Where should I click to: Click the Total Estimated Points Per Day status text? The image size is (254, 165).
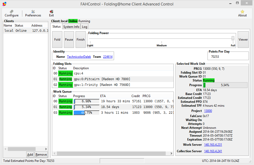point(29,161)
